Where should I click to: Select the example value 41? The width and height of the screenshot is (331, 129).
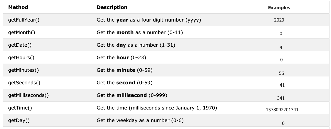[282, 85]
